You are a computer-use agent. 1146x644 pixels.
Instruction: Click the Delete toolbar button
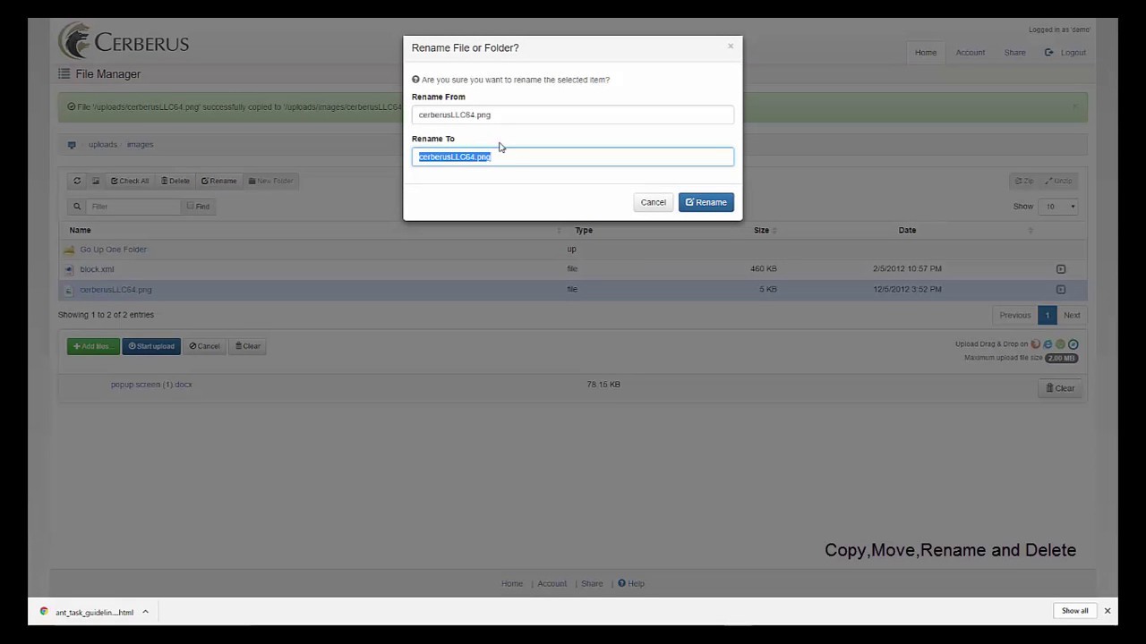(175, 181)
